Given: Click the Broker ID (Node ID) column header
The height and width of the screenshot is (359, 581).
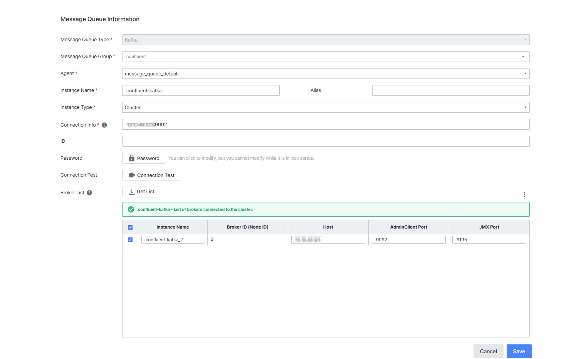Looking at the screenshot, I should [248, 227].
